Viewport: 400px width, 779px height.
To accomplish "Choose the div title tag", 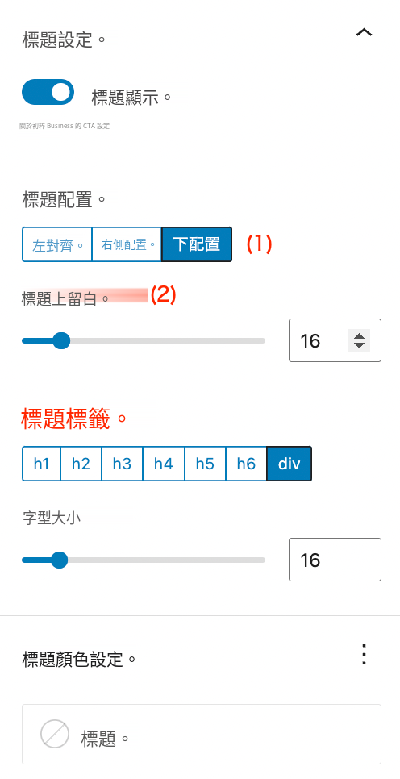I will pyautogui.click(x=290, y=464).
